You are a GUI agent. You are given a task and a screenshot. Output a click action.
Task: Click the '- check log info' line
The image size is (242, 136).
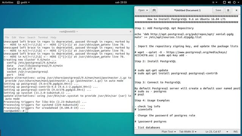click(147, 107)
